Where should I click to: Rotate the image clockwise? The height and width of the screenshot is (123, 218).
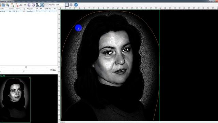(x=33, y=5)
